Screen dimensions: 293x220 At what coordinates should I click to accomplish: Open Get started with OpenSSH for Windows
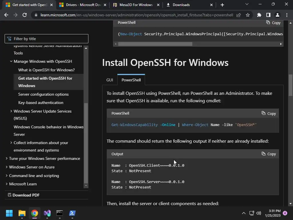[x=45, y=82]
